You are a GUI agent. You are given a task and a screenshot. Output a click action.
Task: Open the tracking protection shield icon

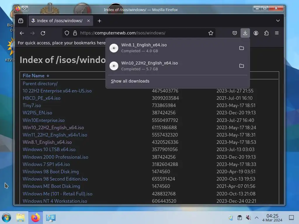[x=67, y=33]
